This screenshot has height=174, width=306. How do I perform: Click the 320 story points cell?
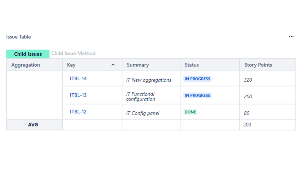click(x=248, y=80)
